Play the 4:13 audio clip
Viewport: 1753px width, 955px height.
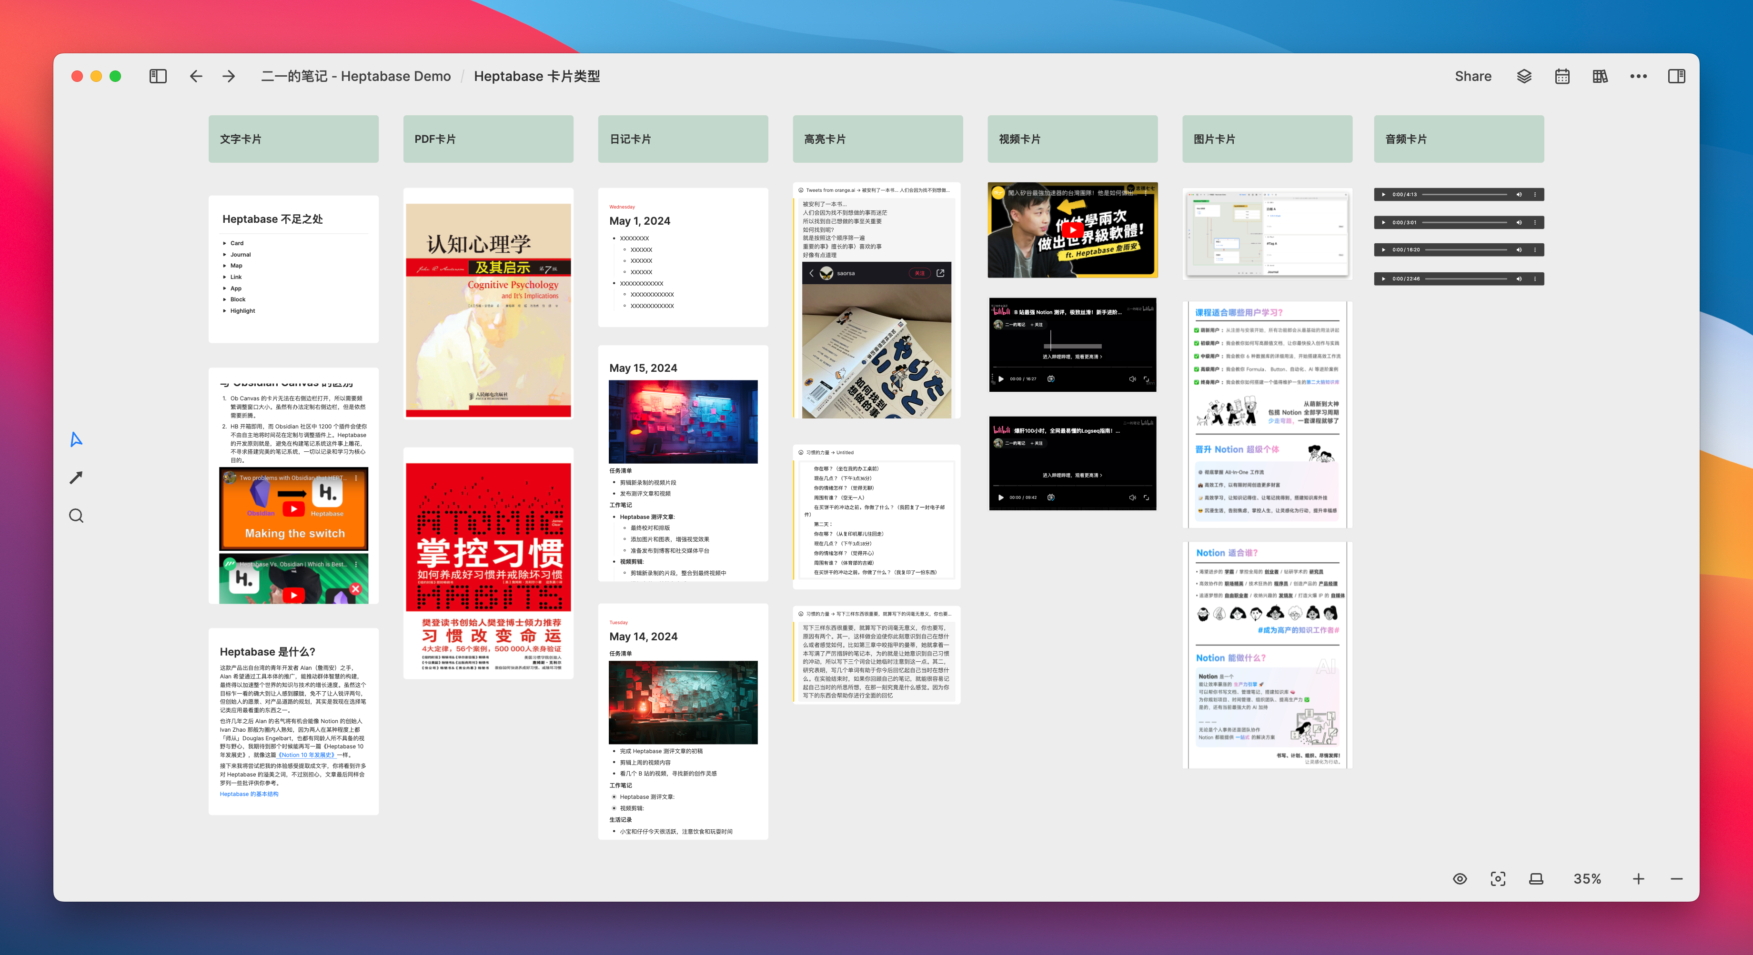coord(1383,195)
